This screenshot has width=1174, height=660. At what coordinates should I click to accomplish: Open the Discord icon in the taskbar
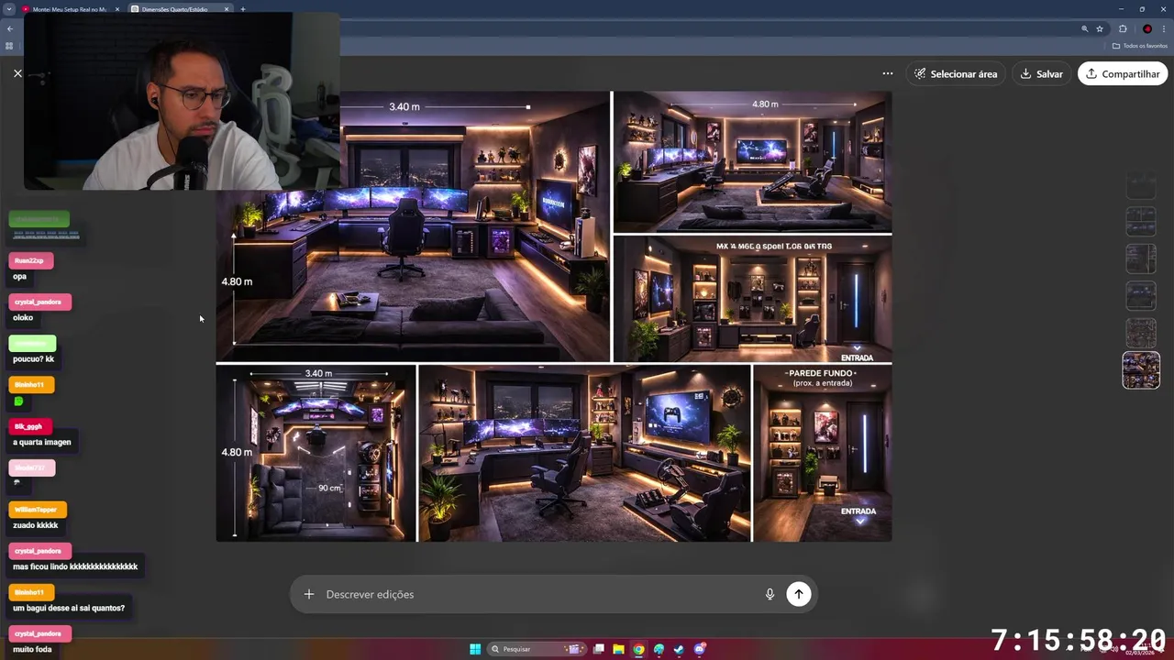699,649
